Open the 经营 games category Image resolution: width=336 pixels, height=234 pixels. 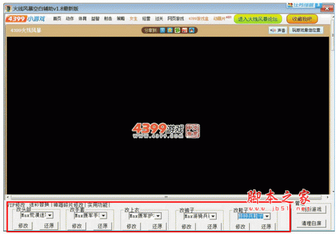coord(146,19)
